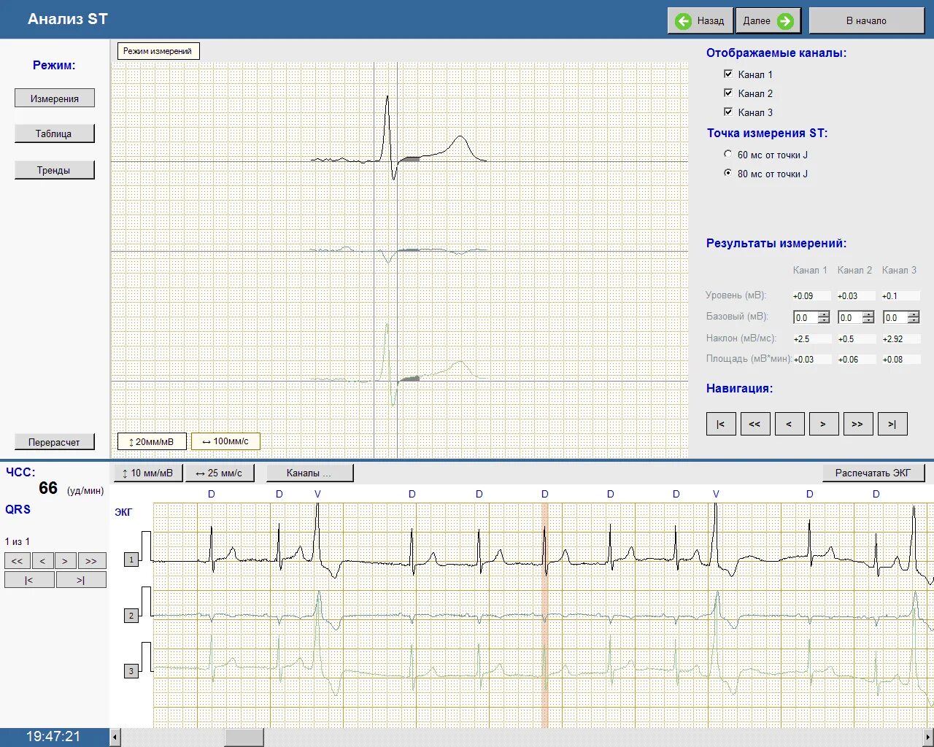
Task: Click the Канал 1 base level field
Action: point(806,317)
